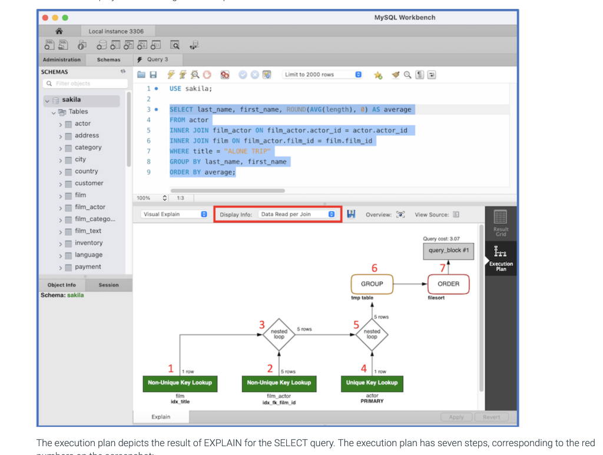Switch to the Schemas tab

[109, 59]
